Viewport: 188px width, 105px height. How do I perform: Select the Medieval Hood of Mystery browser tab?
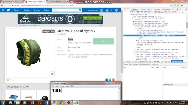pyautogui.click(x=35, y=2)
